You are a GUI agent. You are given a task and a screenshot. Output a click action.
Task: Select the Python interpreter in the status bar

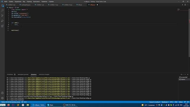[11, 102]
